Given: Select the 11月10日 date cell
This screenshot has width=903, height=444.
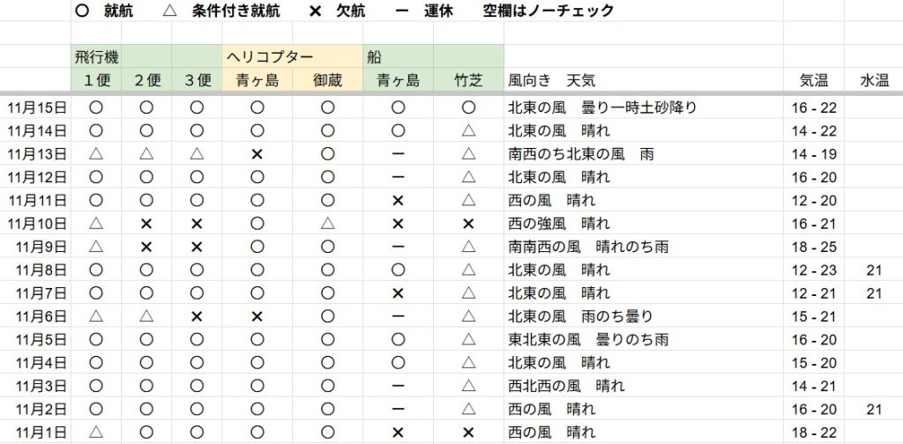Looking at the screenshot, I should 36,224.
